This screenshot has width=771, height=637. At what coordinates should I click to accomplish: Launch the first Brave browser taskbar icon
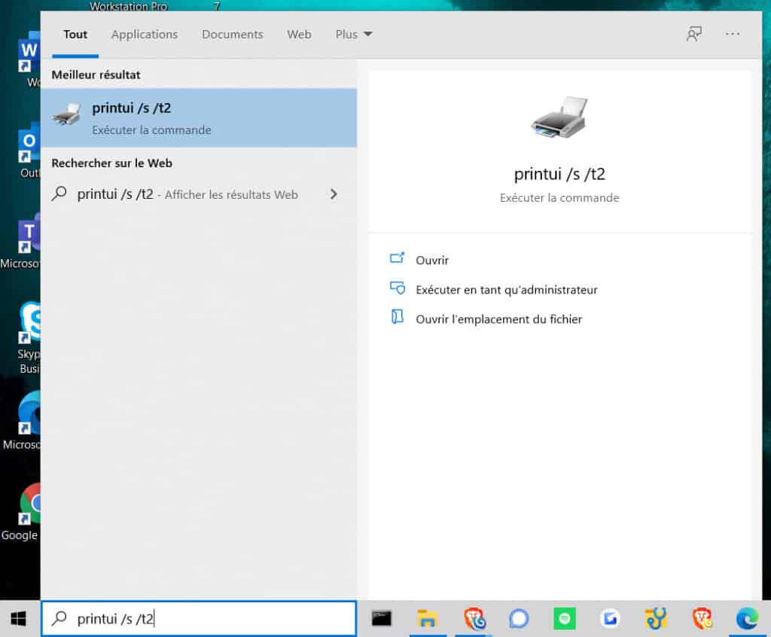click(474, 618)
